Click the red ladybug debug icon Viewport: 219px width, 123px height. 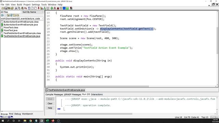pos(58,8)
